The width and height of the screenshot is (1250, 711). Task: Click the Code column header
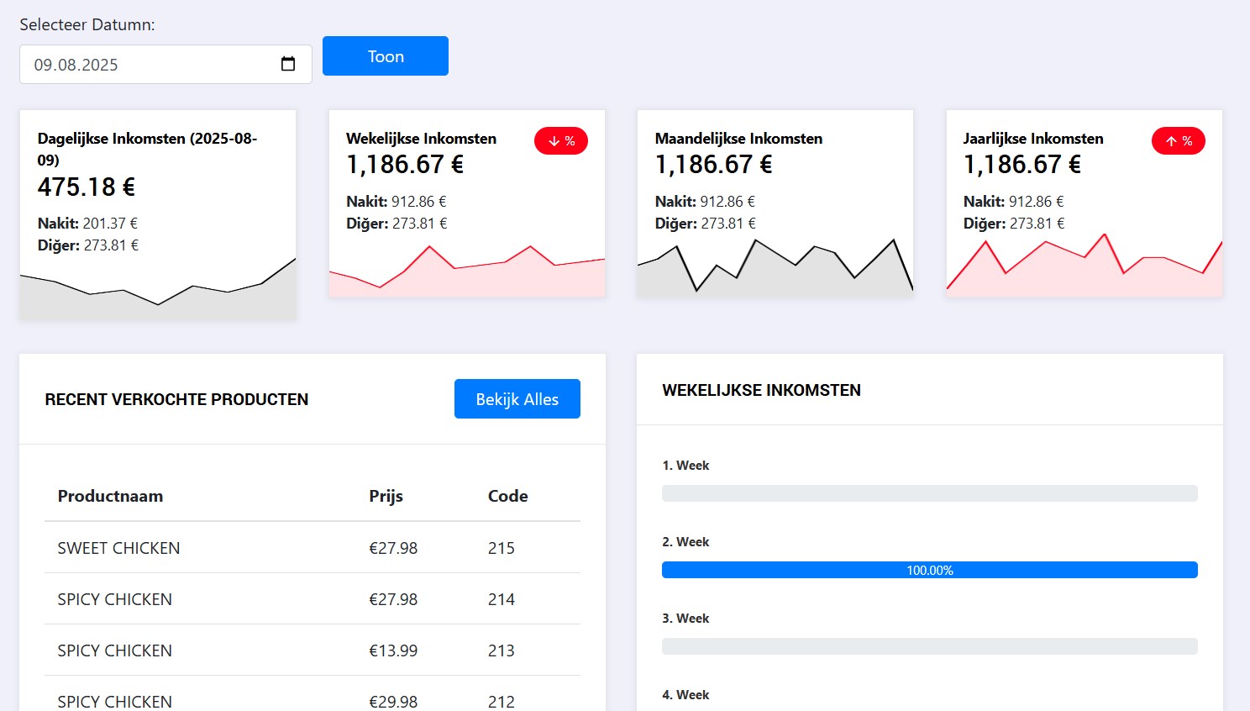(507, 496)
